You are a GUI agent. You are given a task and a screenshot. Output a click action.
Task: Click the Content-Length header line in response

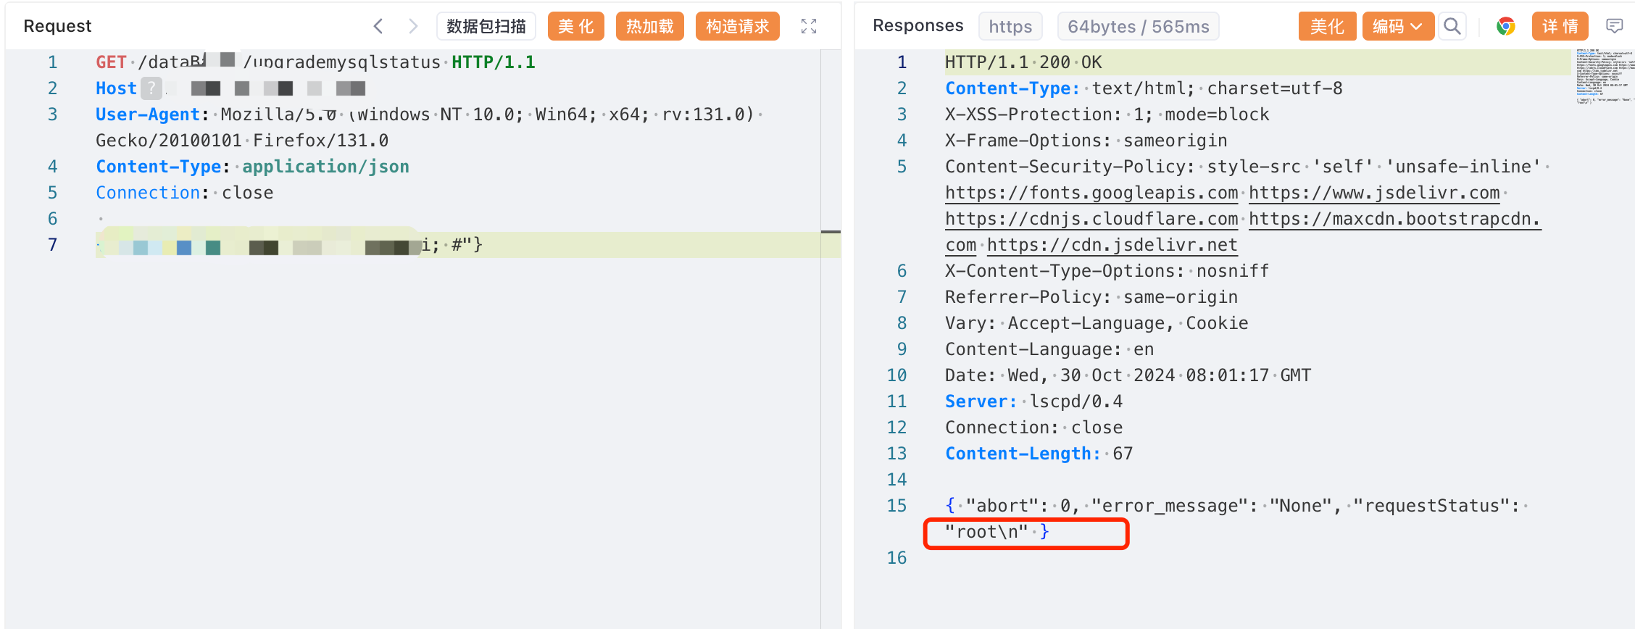1038,454
